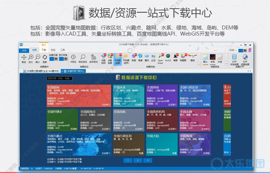
Task: Open the 全国路网 data tile
Action: click(x=79, y=96)
